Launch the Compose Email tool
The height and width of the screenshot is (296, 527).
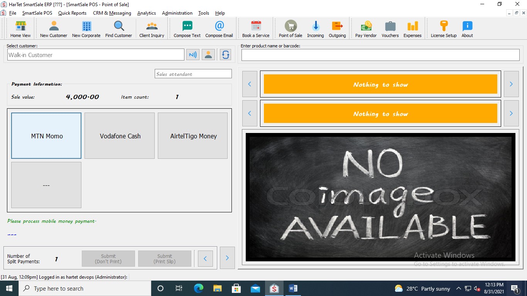[x=219, y=29]
